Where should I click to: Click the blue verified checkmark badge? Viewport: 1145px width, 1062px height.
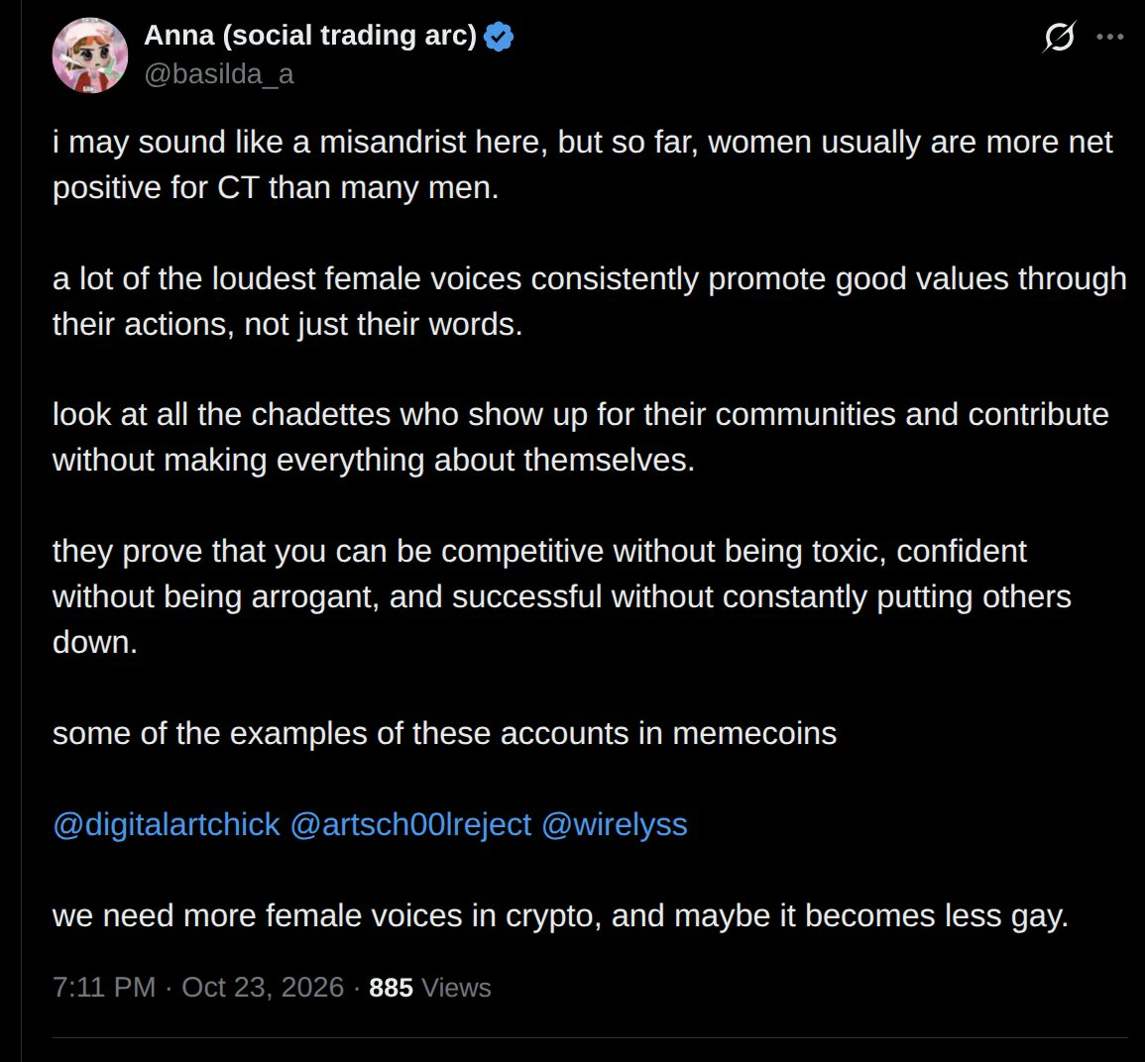(x=499, y=37)
